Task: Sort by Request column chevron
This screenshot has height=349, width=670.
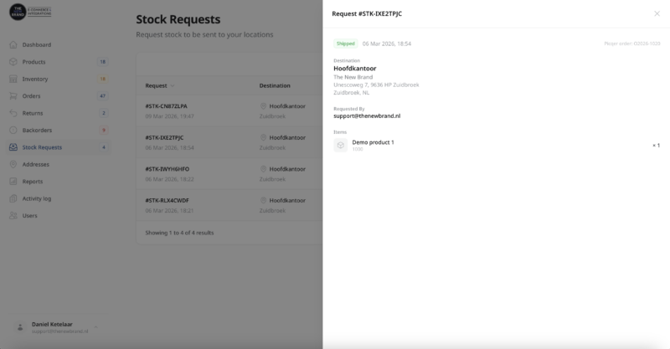Action: (x=173, y=86)
